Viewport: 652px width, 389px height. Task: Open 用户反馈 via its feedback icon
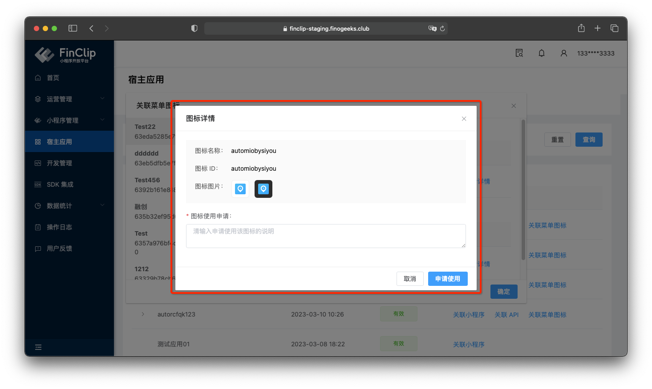tap(38, 248)
